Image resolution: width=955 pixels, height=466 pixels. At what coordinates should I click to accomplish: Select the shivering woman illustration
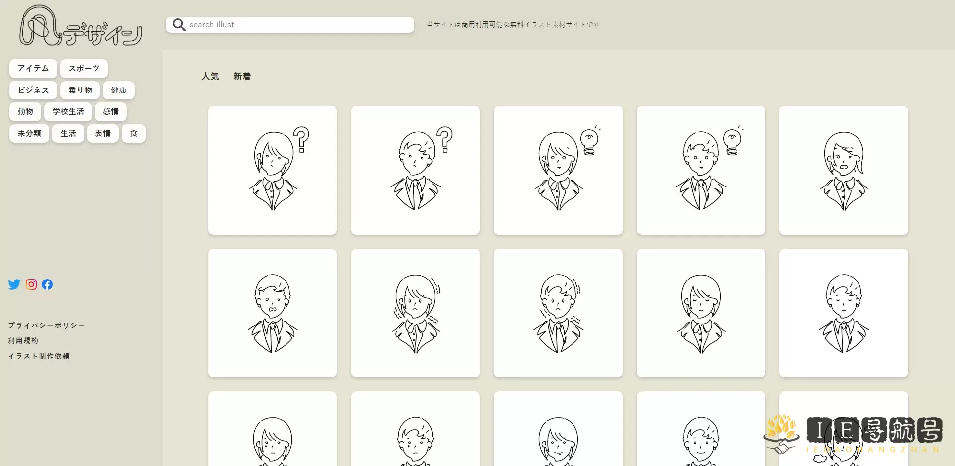415,313
